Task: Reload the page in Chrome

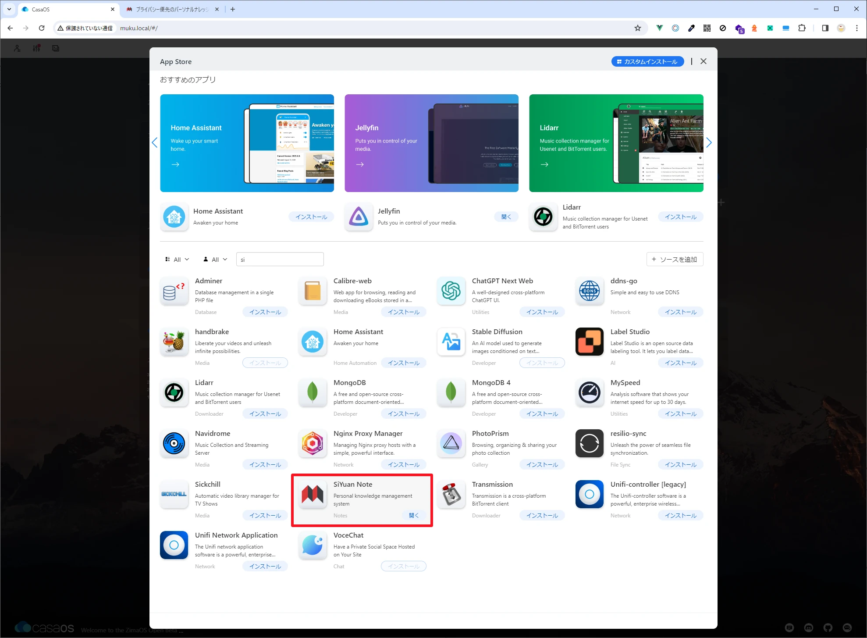Action: coord(42,28)
